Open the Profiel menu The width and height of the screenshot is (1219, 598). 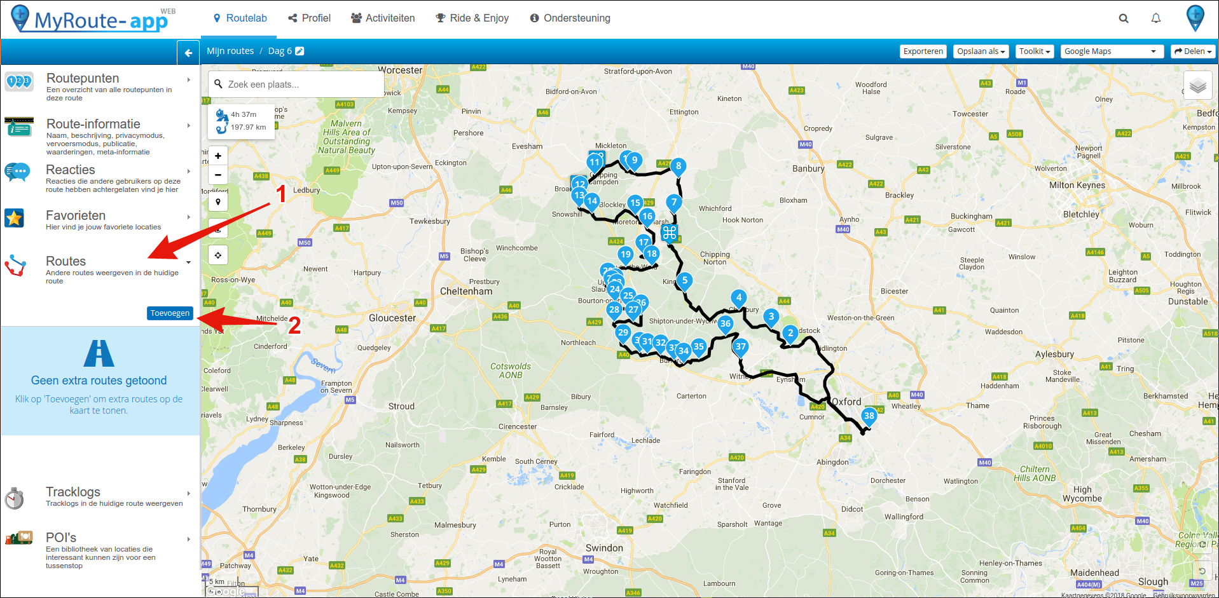coord(309,18)
